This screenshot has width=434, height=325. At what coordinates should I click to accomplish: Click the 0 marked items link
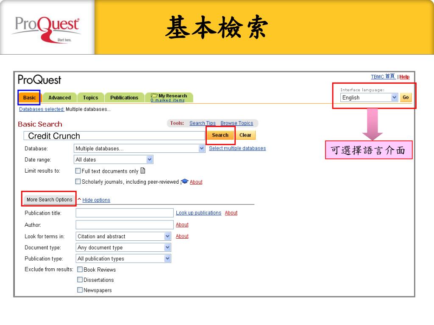(x=168, y=100)
